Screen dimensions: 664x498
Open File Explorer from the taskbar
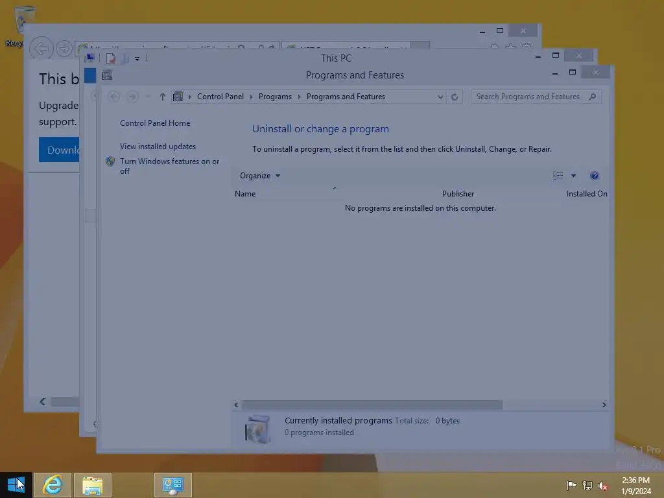point(93,485)
